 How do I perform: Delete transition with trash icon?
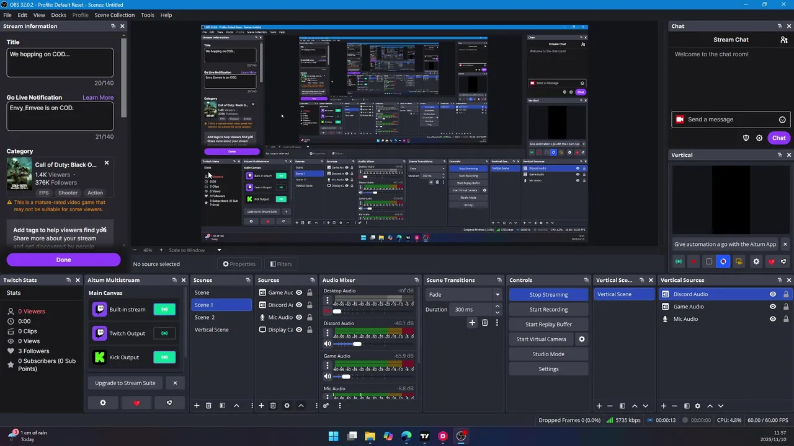(x=484, y=323)
